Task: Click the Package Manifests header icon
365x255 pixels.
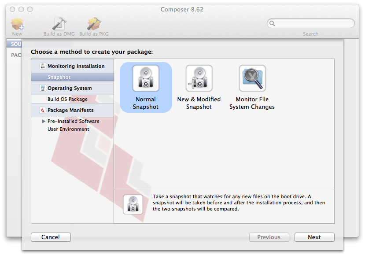Action: tap(43, 110)
